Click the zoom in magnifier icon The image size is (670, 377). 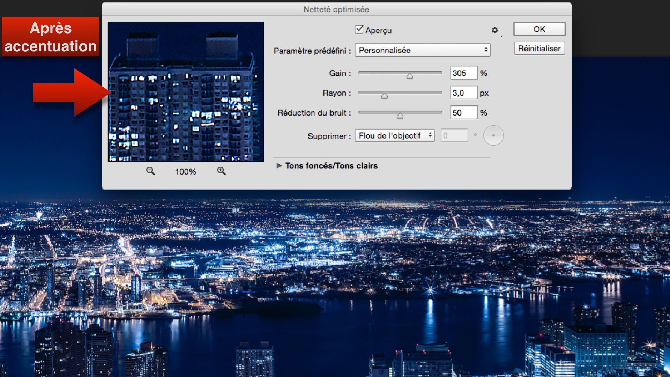(x=221, y=171)
